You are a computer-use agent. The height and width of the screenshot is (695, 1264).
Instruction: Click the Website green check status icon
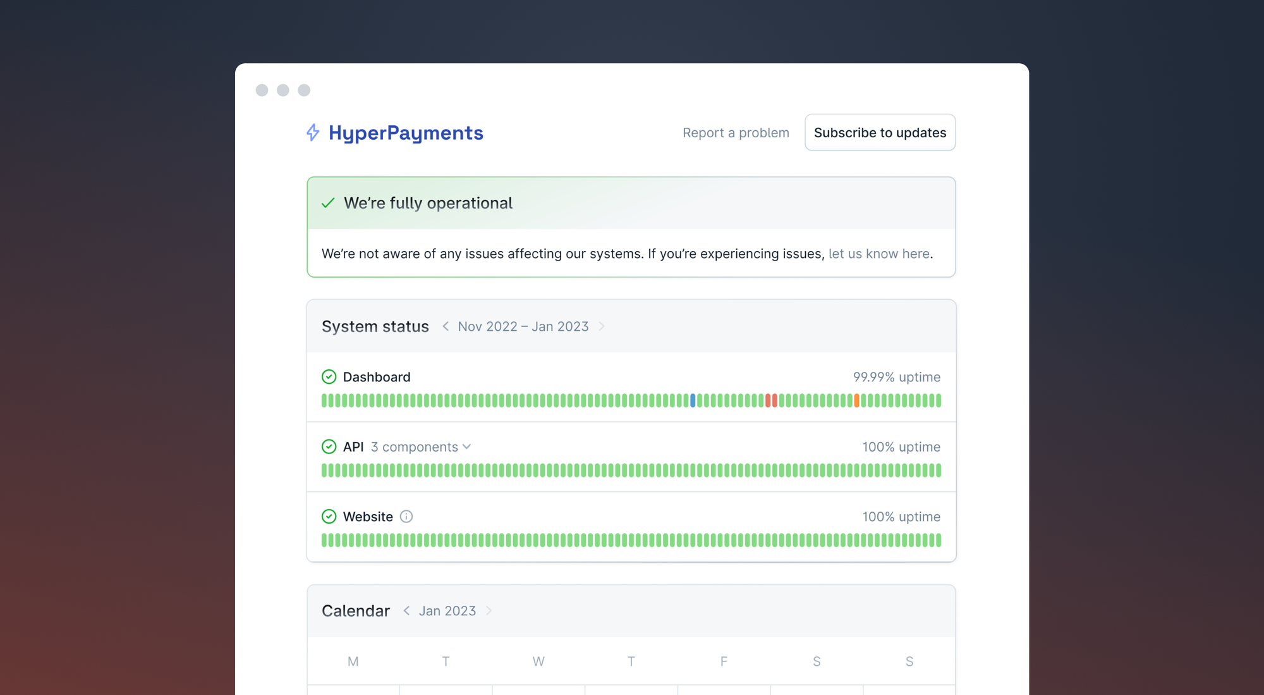(x=329, y=517)
